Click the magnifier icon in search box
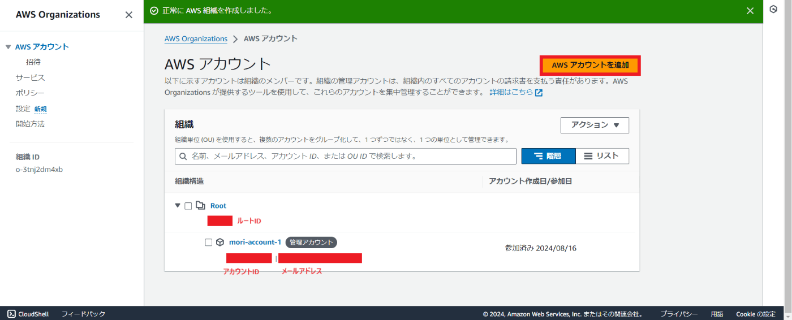792x320 pixels. 183,156
